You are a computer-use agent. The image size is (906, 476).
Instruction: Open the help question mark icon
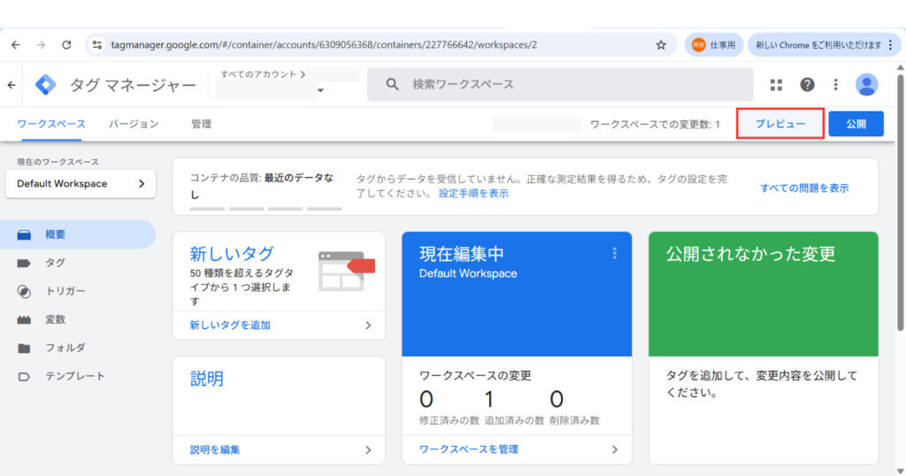807,85
